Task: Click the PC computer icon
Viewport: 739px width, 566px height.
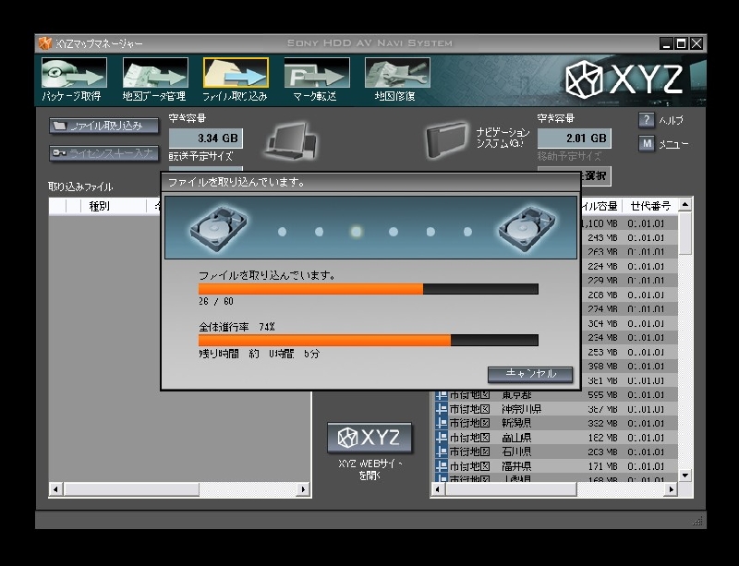Action: pyautogui.click(x=292, y=141)
